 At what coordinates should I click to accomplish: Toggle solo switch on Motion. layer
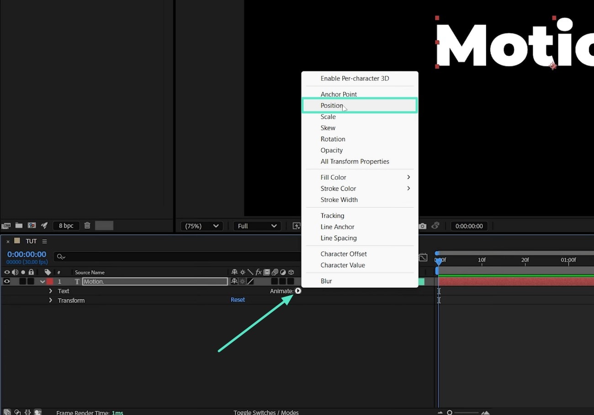tap(22, 282)
